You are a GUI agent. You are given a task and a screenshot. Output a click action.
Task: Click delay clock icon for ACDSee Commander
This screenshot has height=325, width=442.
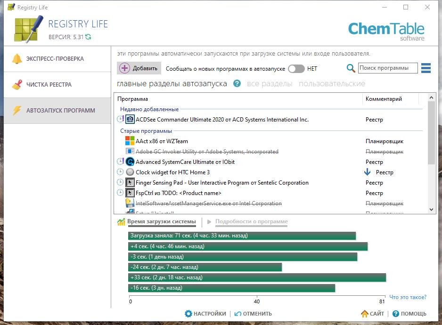(120, 119)
